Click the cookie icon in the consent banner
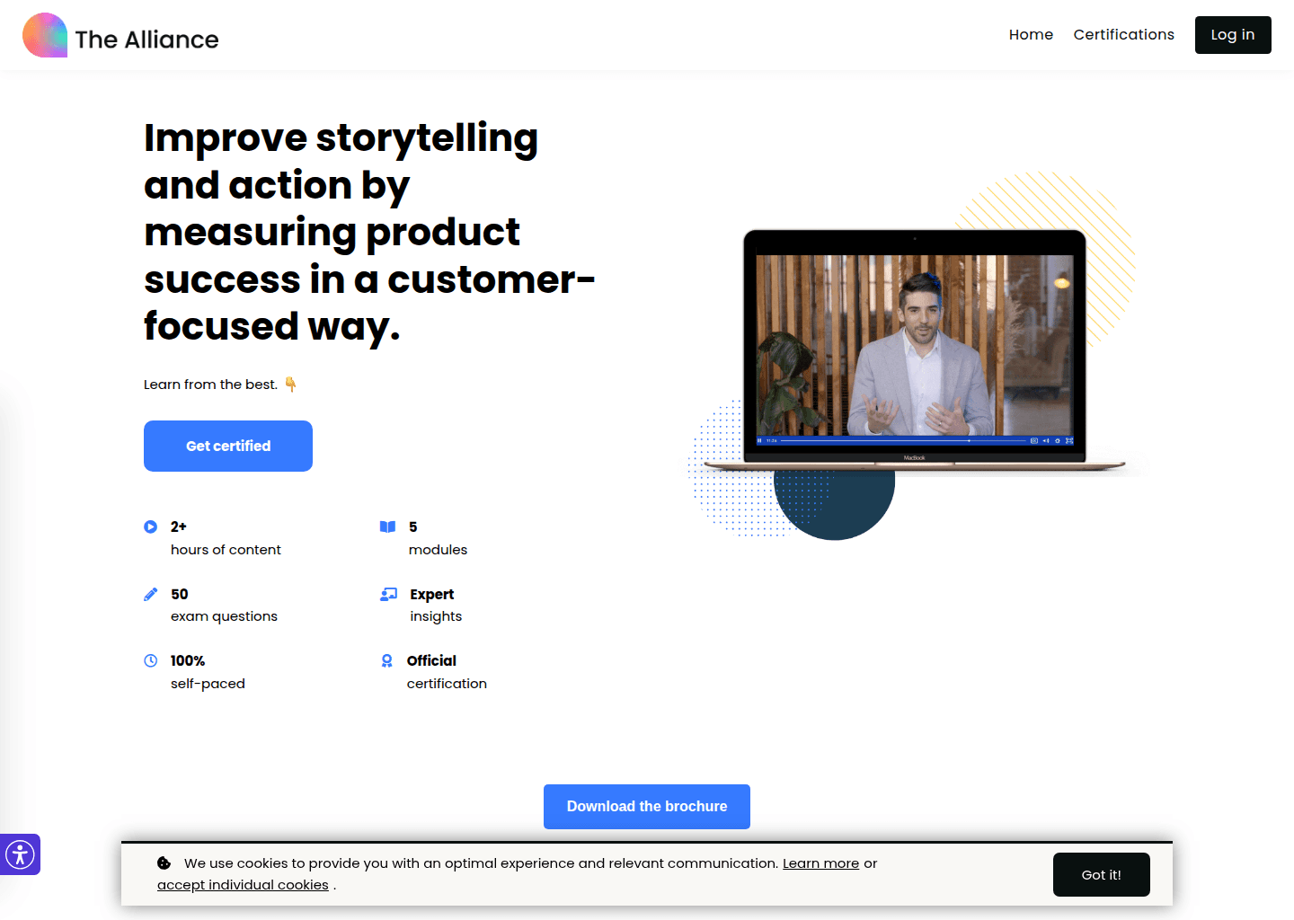 (x=164, y=862)
